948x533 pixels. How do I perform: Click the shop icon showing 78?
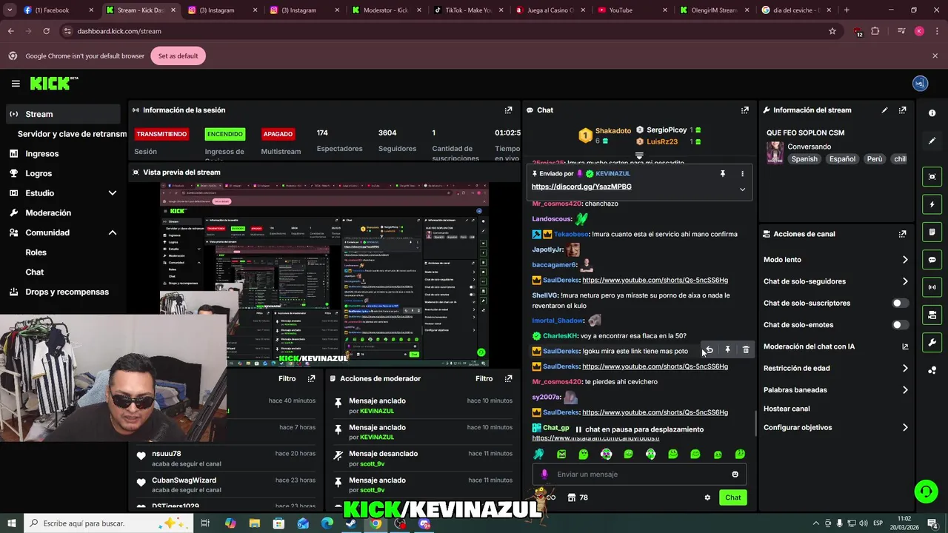click(x=577, y=497)
